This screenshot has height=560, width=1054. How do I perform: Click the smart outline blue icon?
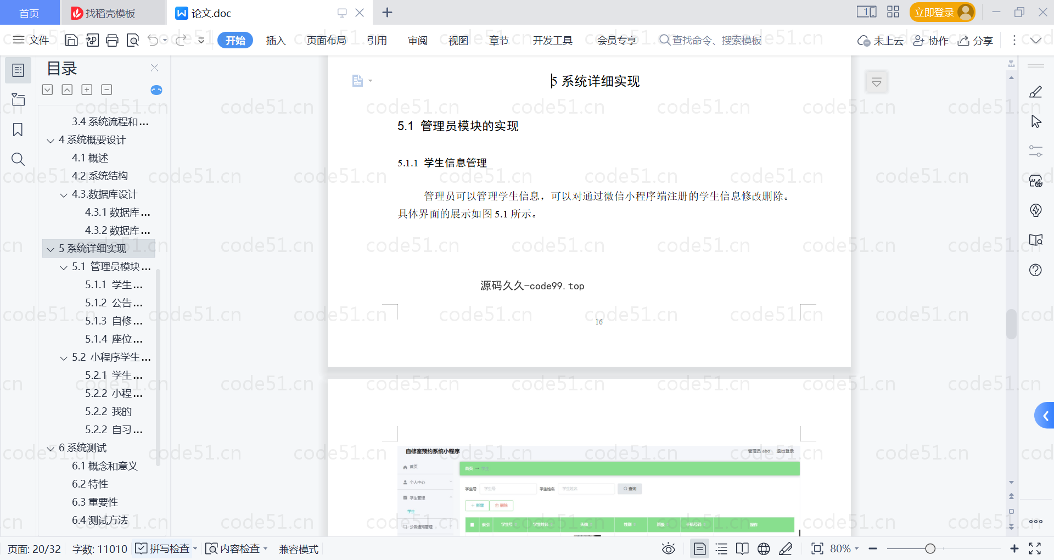pyautogui.click(x=156, y=90)
